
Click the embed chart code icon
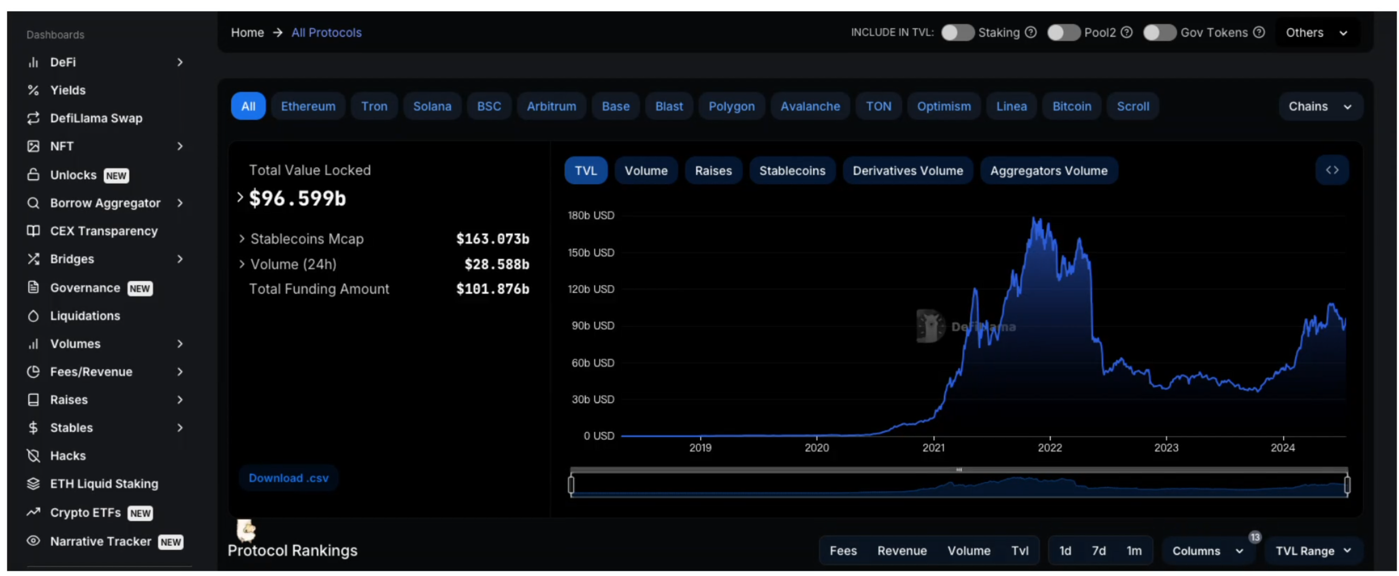coord(1332,170)
